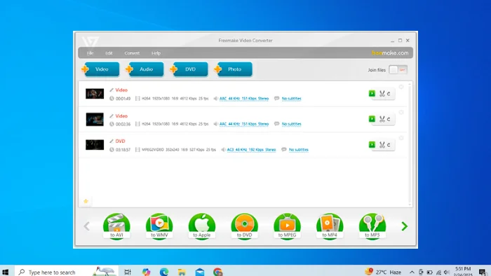491x276 pixels.
Task: Rename the DVD item via pencil icon
Action: pos(111,142)
